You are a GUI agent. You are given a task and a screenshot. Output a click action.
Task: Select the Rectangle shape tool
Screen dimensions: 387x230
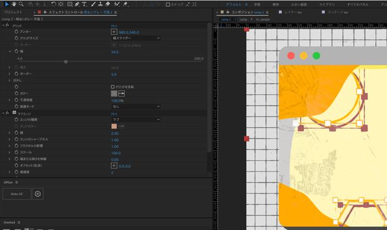click(70, 4)
